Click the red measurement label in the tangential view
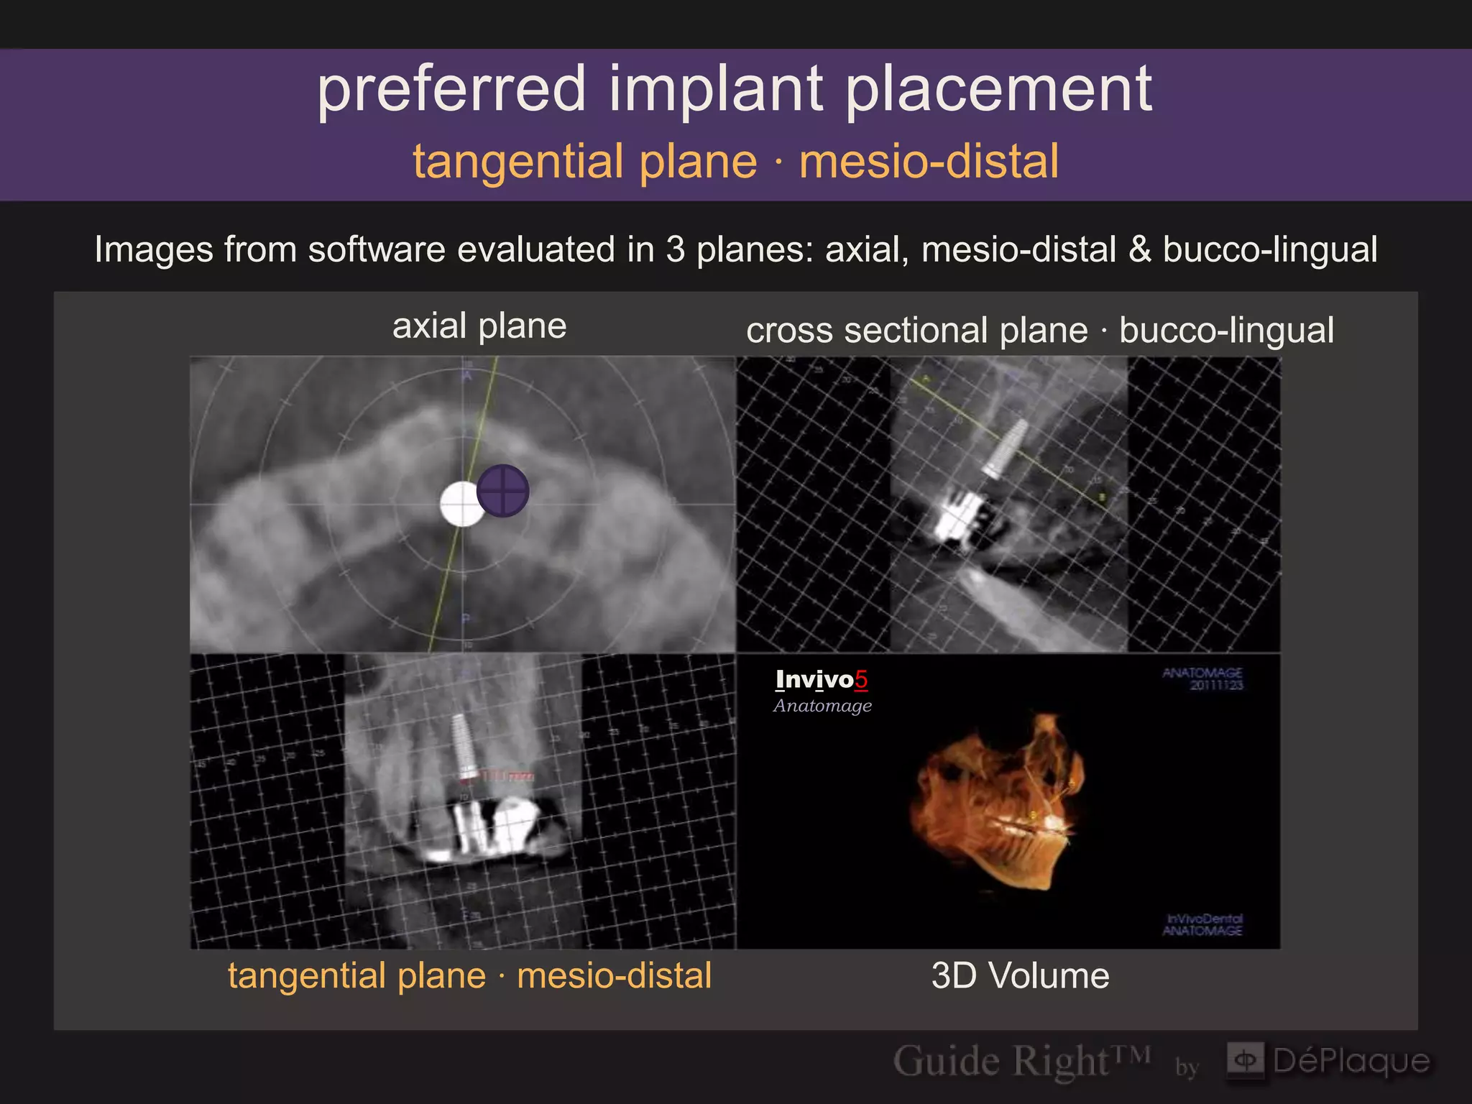The width and height of the screenshot is (1472, 1104). pyautogui.click(x=507, y=776)
